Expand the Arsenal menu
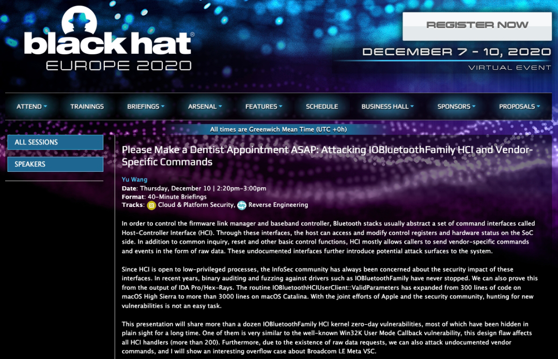The height and width of the screenshot is (359, 558). coord(205,107)
